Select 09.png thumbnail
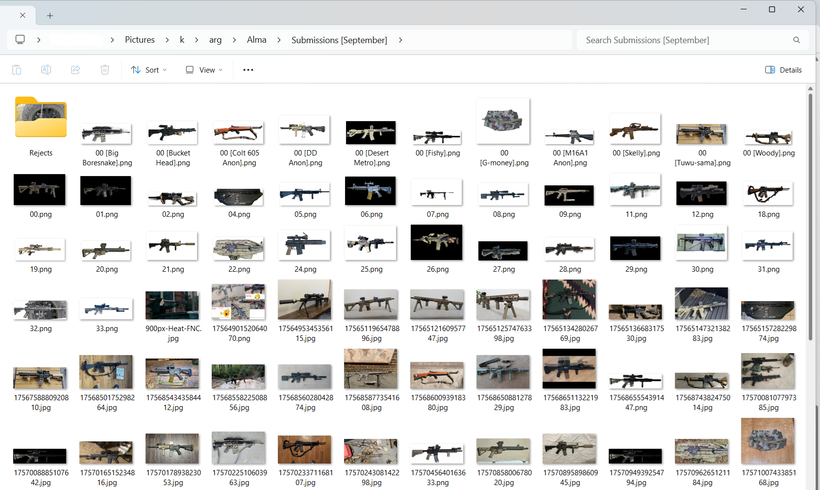 (570, 195)
